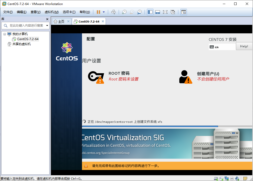Collapse the 我的计算机 tree node
The height and width of the screenshot is (181, 253).
5,34
